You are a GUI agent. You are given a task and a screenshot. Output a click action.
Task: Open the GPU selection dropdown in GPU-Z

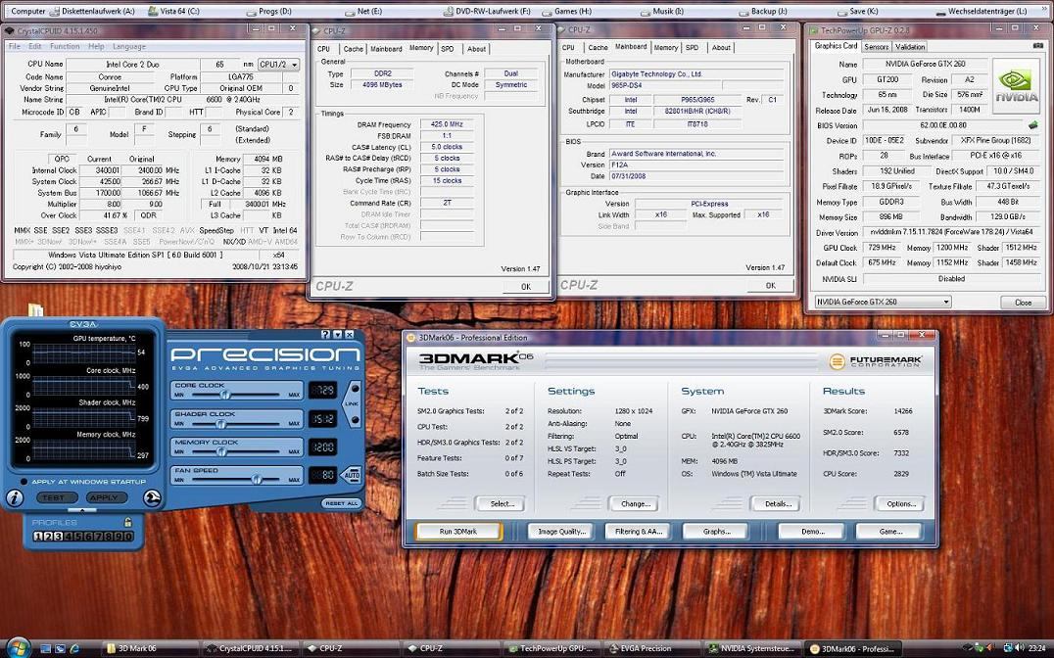883,302
